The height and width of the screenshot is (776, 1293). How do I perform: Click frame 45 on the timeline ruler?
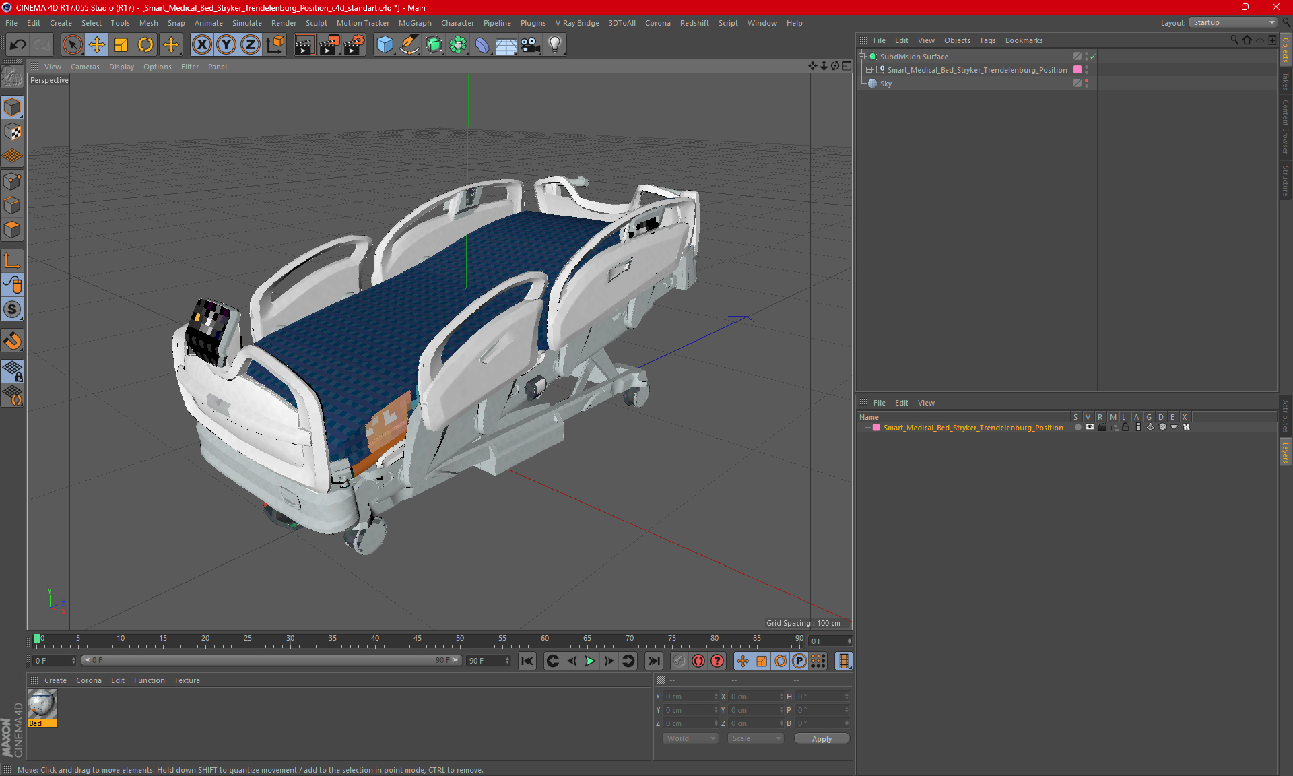pyautogui.click(x=418, y=639)
